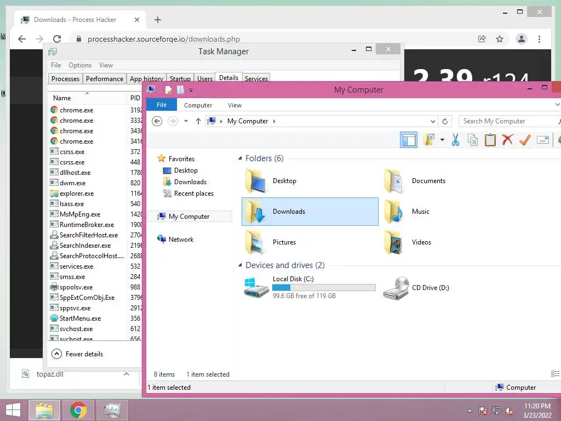Open the File tab in My Computer
The width and height of the screenshot is (561, 421).
tap(162, 105)
